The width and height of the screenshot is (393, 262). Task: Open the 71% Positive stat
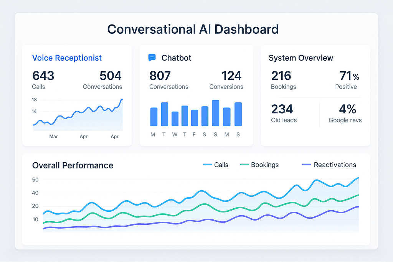click(347, 80)
